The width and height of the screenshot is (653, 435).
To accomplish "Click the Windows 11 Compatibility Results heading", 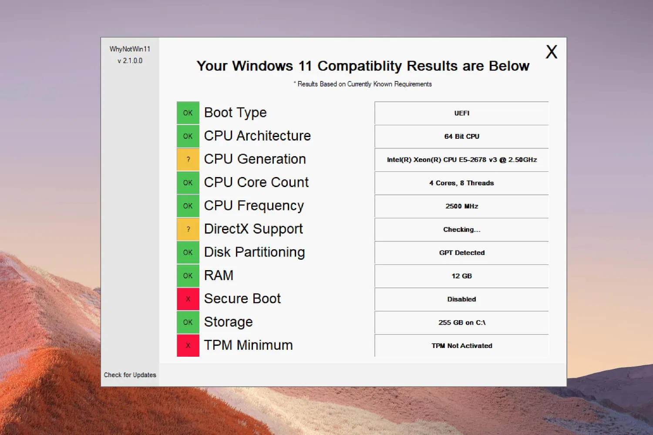I will [363, 66].
